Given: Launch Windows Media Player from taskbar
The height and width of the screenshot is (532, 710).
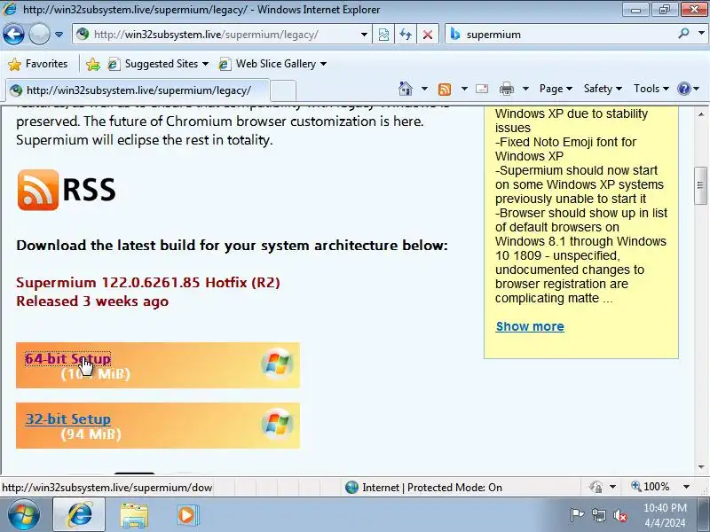Looking at the screenshot, I should pos(187,515).
